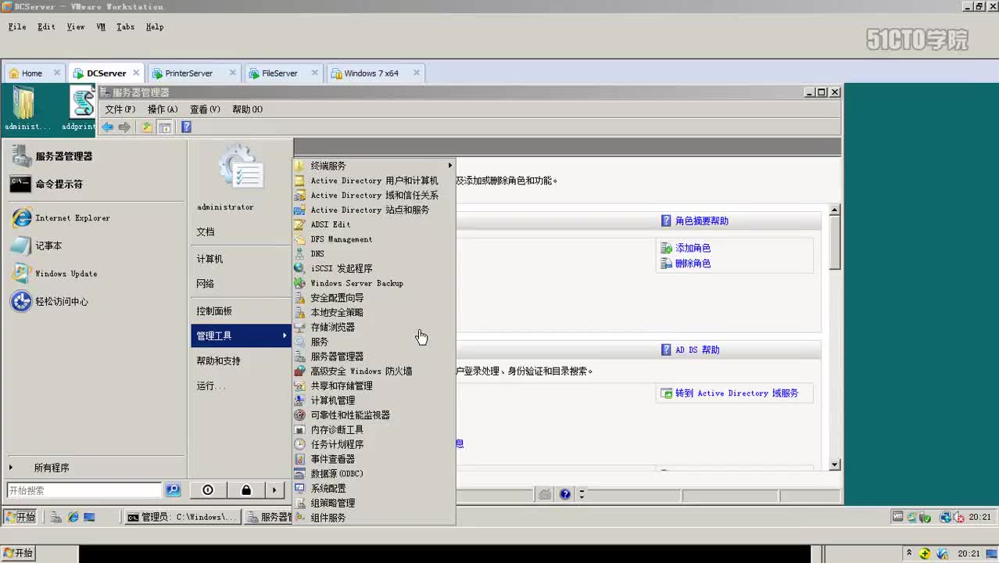
Task: Open 组策略管理
Action: coord(374,503)
